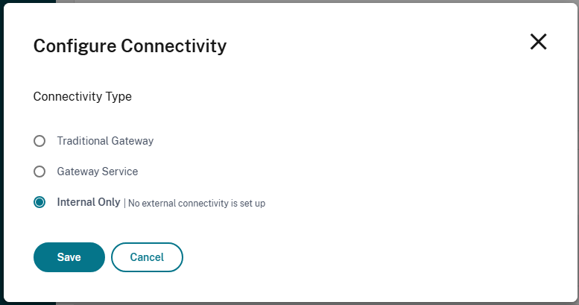Click the Configure Connectivity dialog title
This screenshot has width=579, height=305.
click(130, 46)
